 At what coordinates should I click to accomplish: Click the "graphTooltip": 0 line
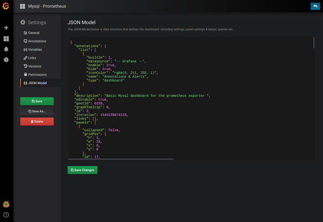pyautogui.click(x=92, y=107)
